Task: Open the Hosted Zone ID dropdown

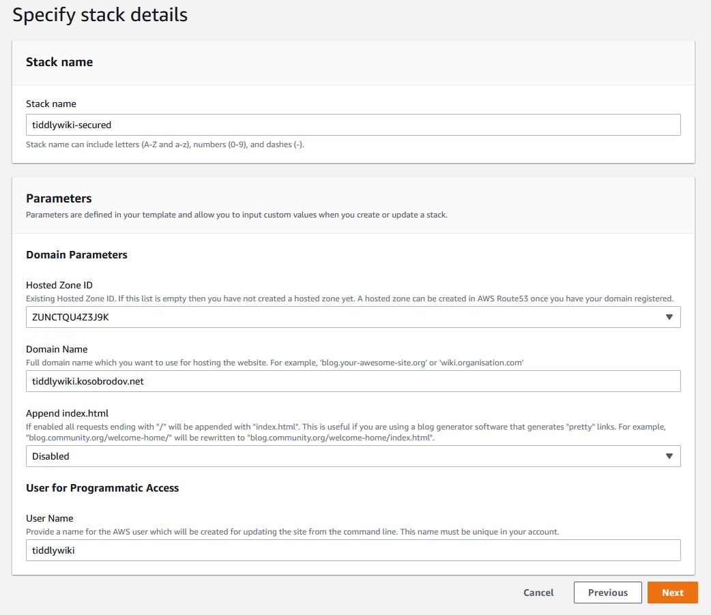Action: click(353, 317)
